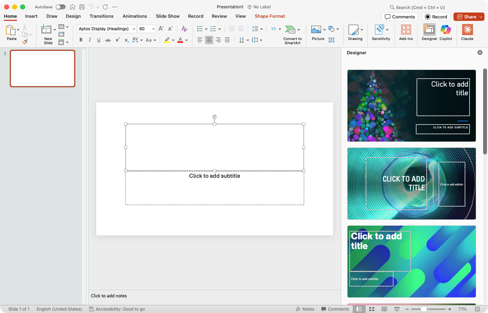The height and width of the screenshot is (313, 488).
Task: Switch to the Transitions tab
Action: pos(101,16)
